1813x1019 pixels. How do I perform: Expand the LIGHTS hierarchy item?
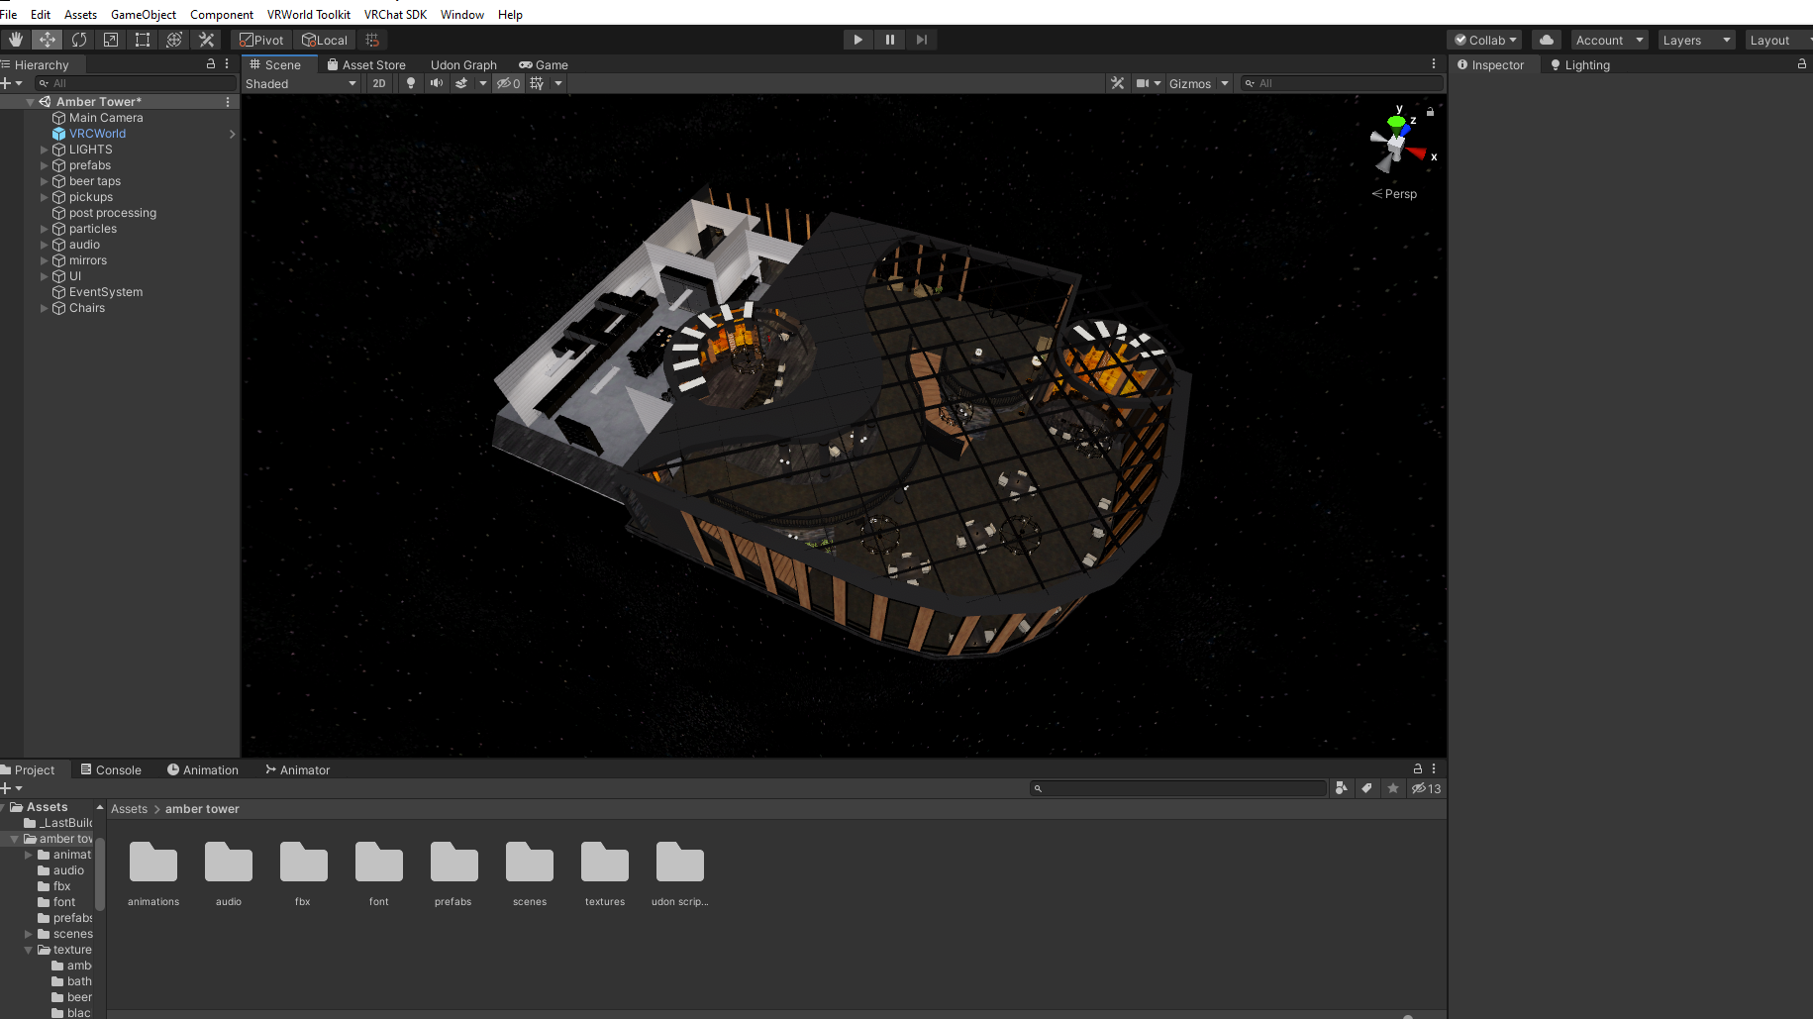(x=44, y=150)
